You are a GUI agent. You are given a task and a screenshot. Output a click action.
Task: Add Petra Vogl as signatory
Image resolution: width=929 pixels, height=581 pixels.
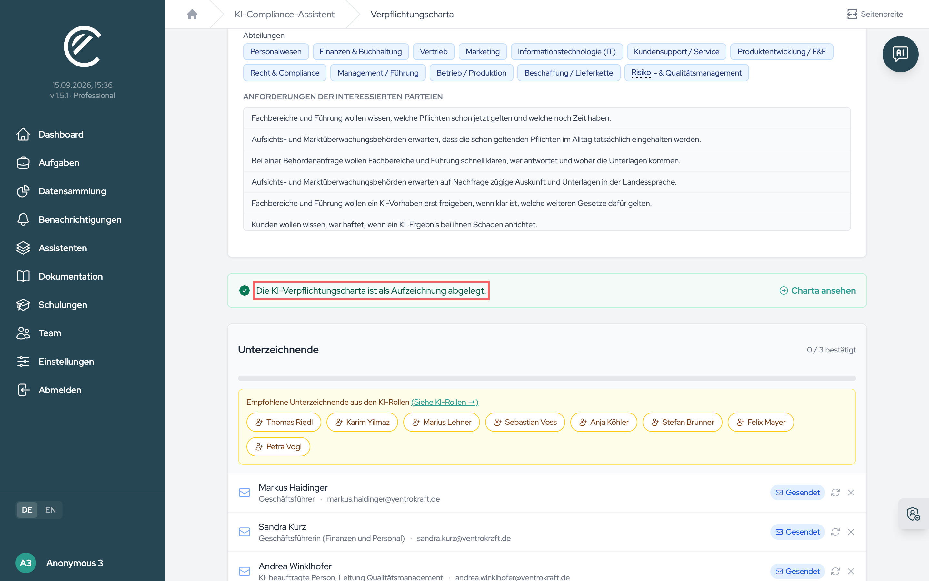tap(278, 447)
